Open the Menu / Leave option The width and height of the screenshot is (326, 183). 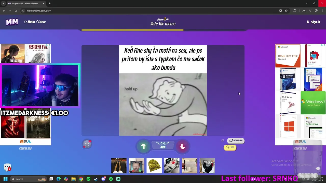coord(35,22)
